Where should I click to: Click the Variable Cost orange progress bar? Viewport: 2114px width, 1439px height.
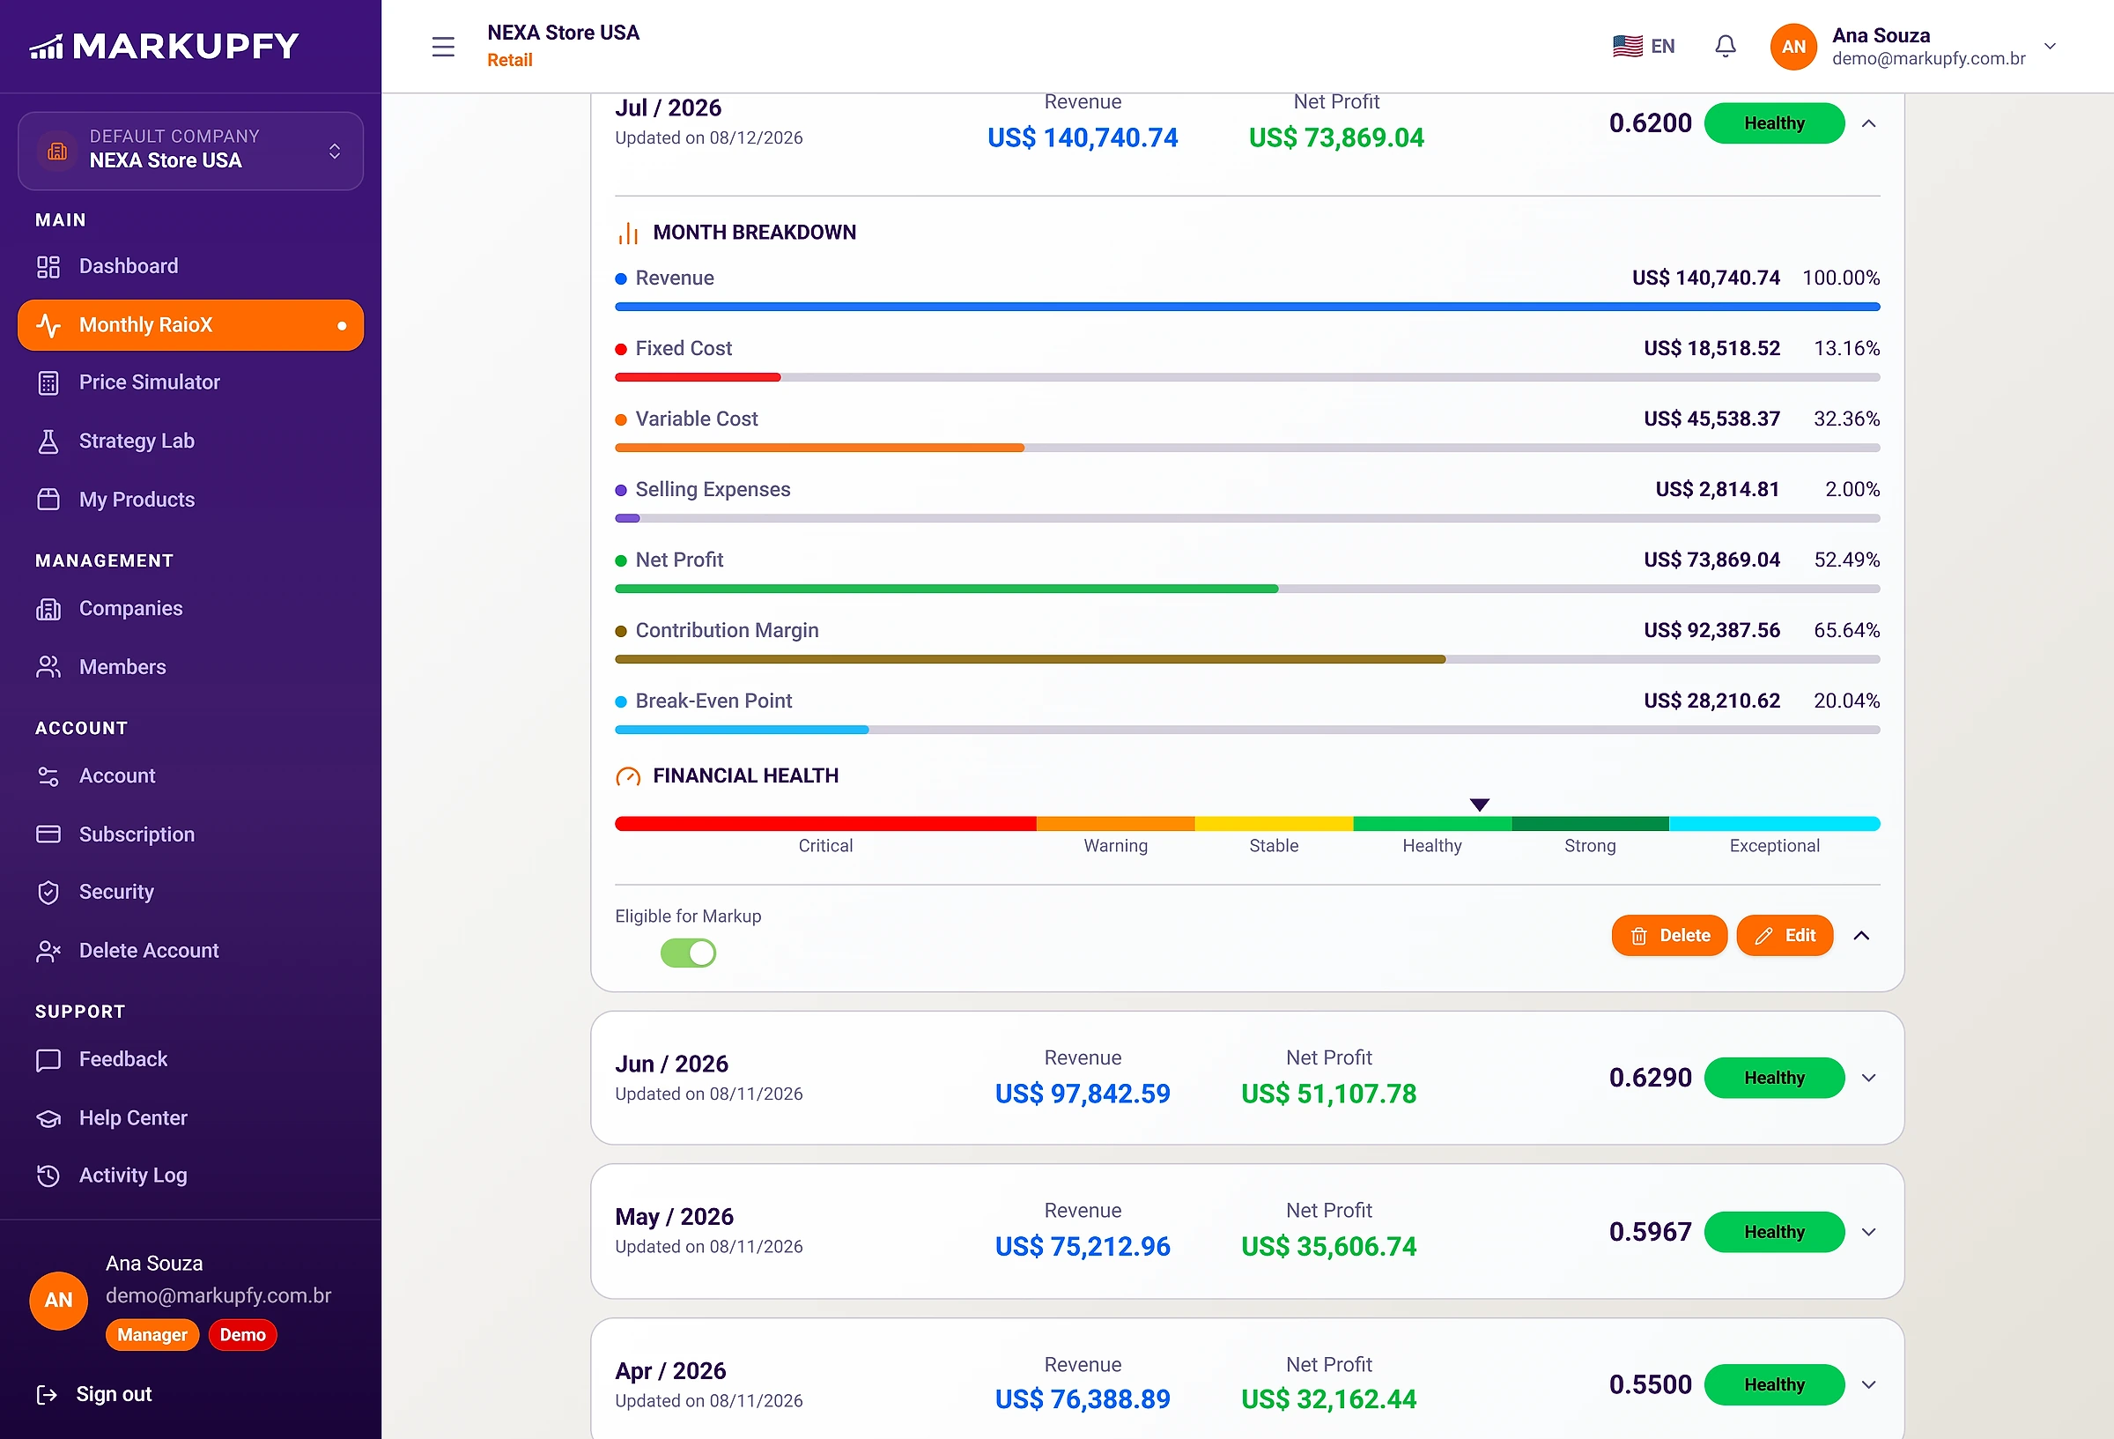click(x=818, y=448)
